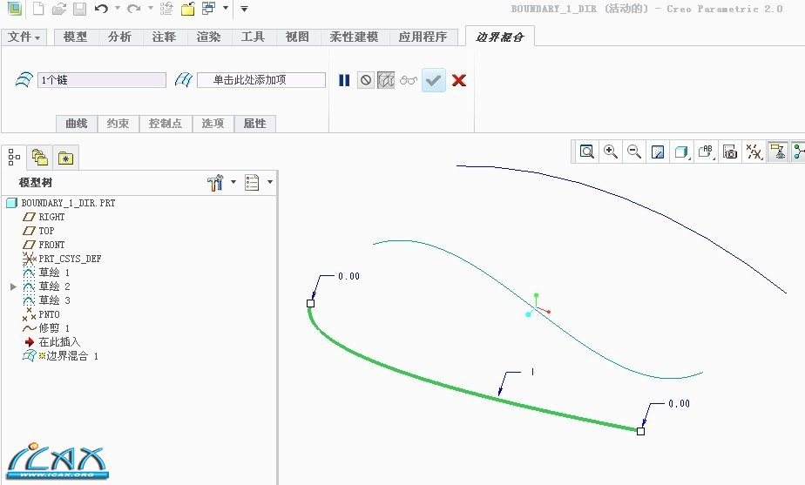Open the 约束 panel tab

click(118, 124)
